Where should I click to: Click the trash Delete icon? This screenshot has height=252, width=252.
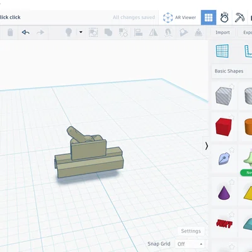10,32
